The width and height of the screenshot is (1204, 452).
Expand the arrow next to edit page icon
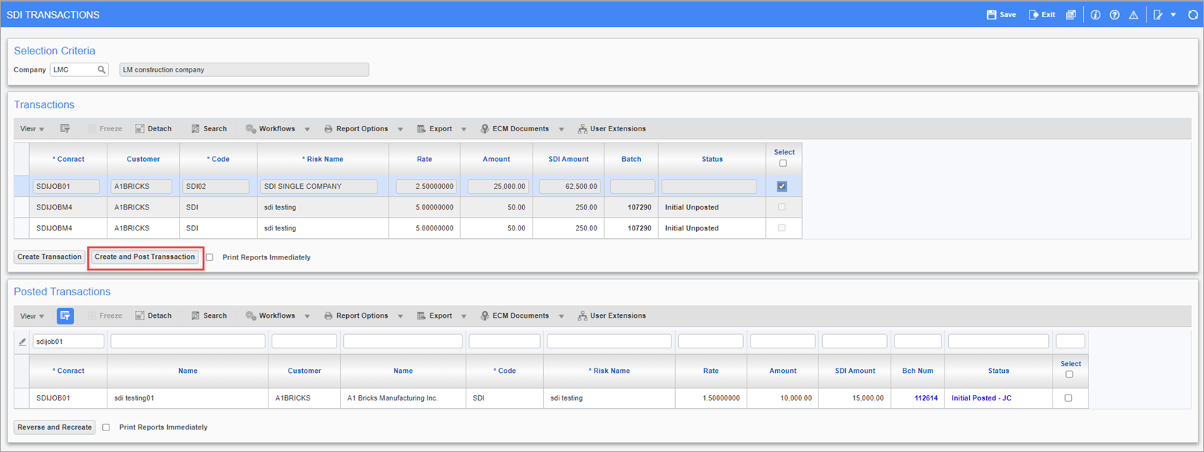[x=1173, y=15]
